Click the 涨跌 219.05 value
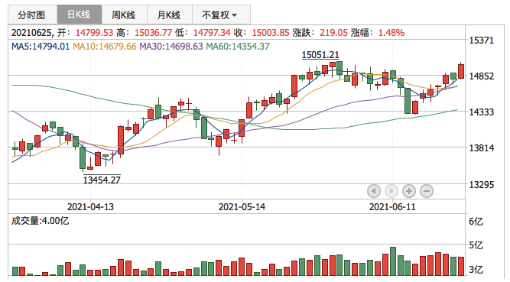The image size is (510, 282). coord(333,33)
